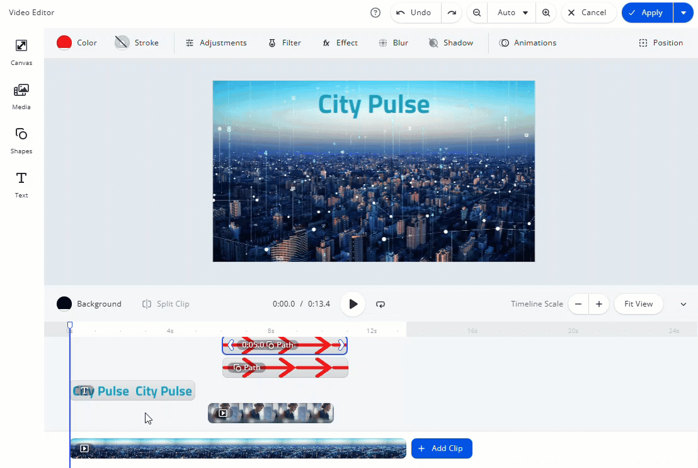Open the Auto zoom level dropdown
This screenshot has width=698, height=468.
pyautogui.click(x=512, y=13)
